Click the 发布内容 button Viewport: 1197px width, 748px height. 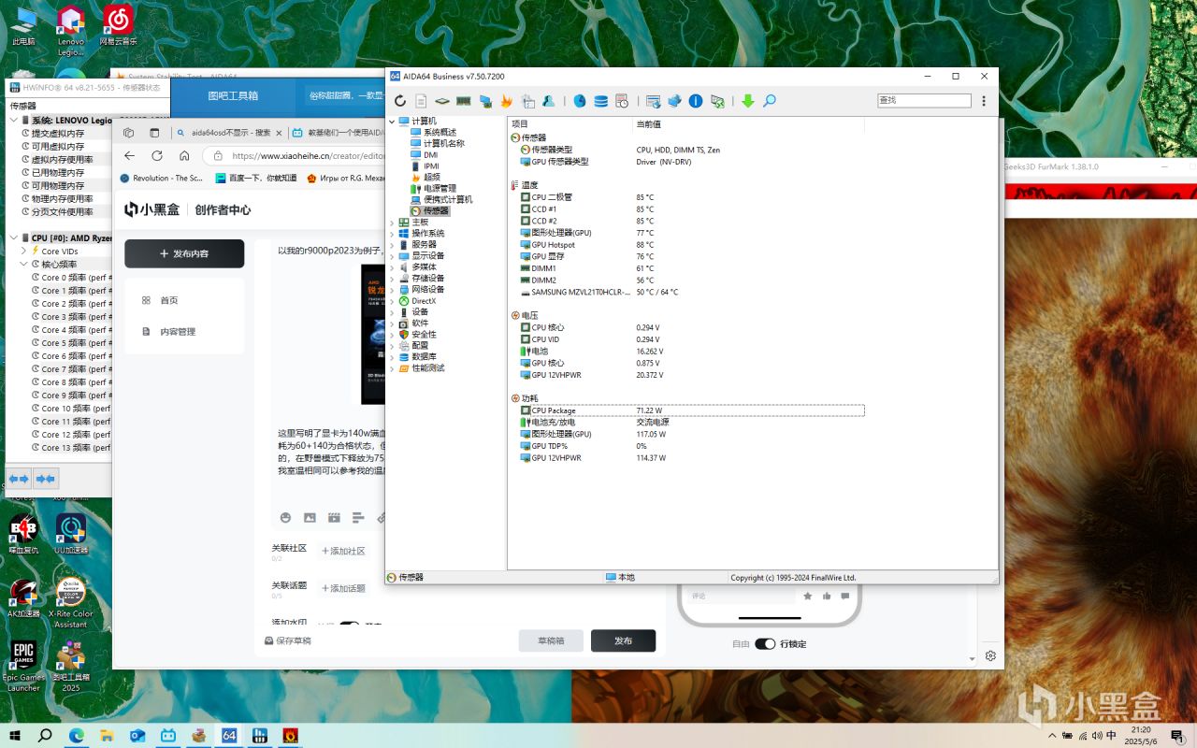(184, 253)
